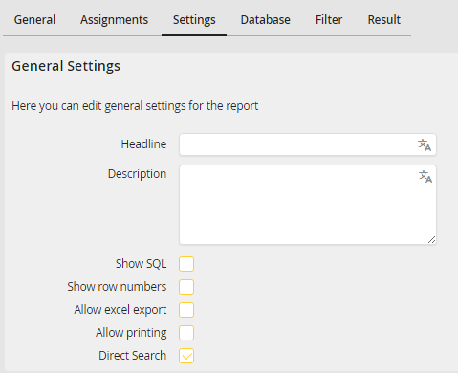Image resolution: width=458 pixels, height=373 pixels.
Task: Tick the Show row numbers checkbox
Action: [x=186, y=287]
